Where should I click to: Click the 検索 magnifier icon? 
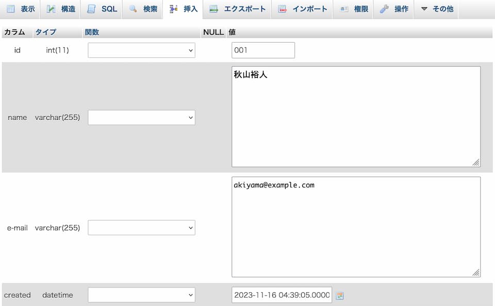(x=133, y=9)
